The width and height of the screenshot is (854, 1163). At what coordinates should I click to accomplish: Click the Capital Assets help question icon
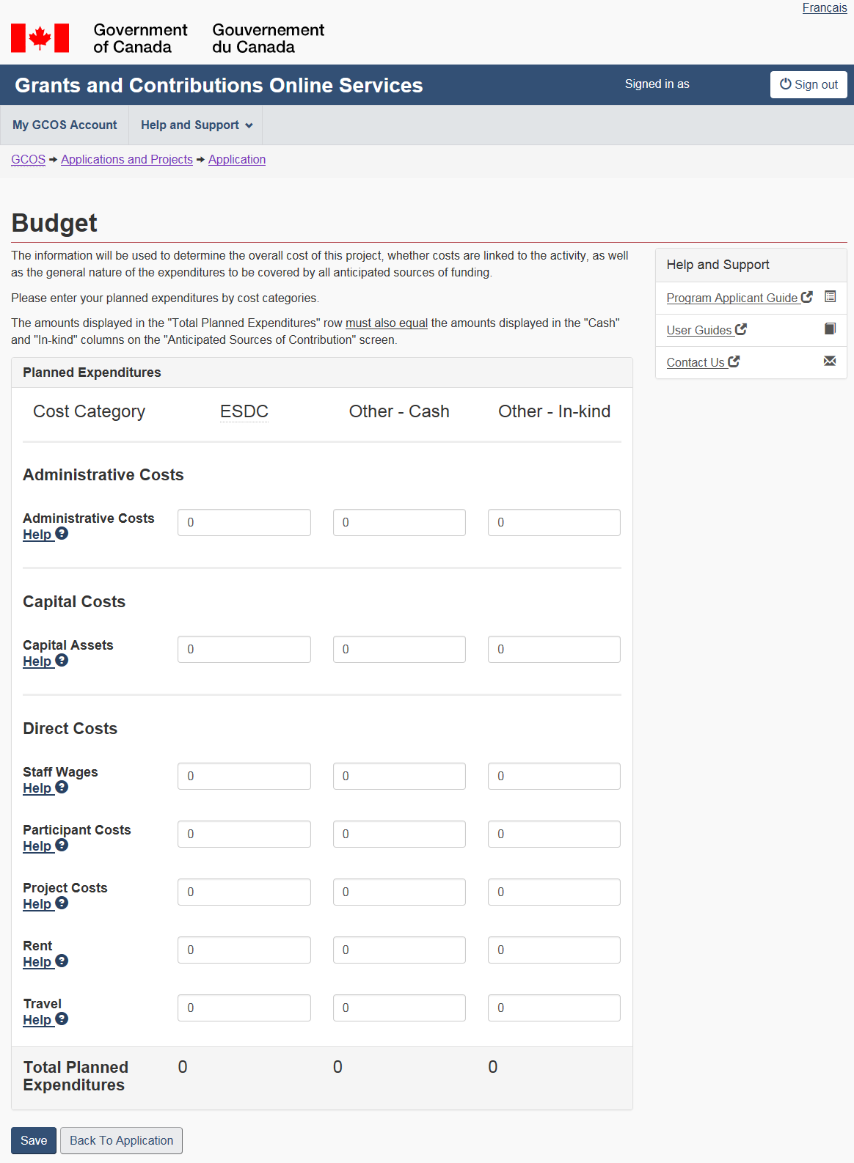[62, 661]
